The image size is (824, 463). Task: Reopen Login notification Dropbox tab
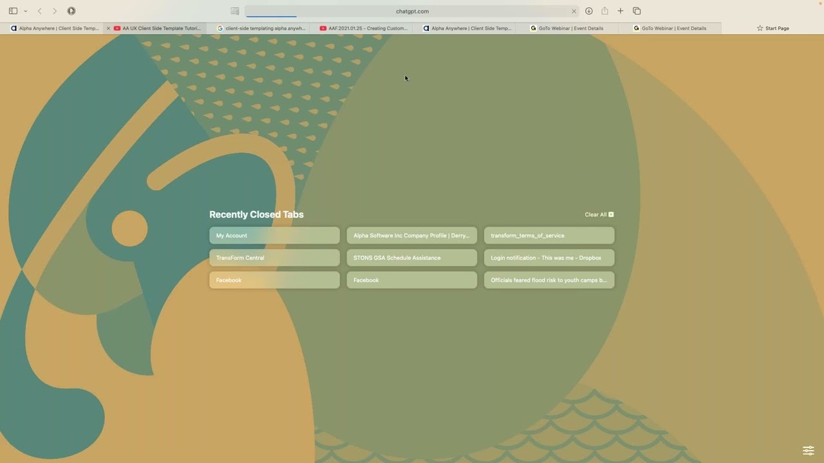click(x=549, y=258)
